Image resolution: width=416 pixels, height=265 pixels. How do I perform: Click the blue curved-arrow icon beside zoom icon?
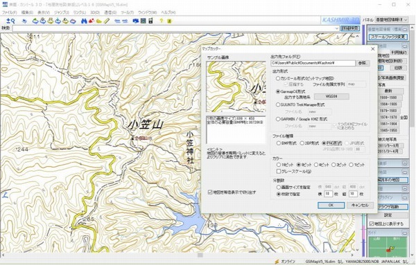(24, 21)
